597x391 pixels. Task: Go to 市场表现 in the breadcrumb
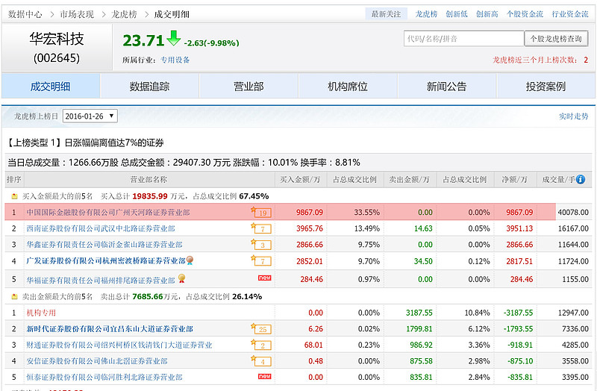coord(77,14)
